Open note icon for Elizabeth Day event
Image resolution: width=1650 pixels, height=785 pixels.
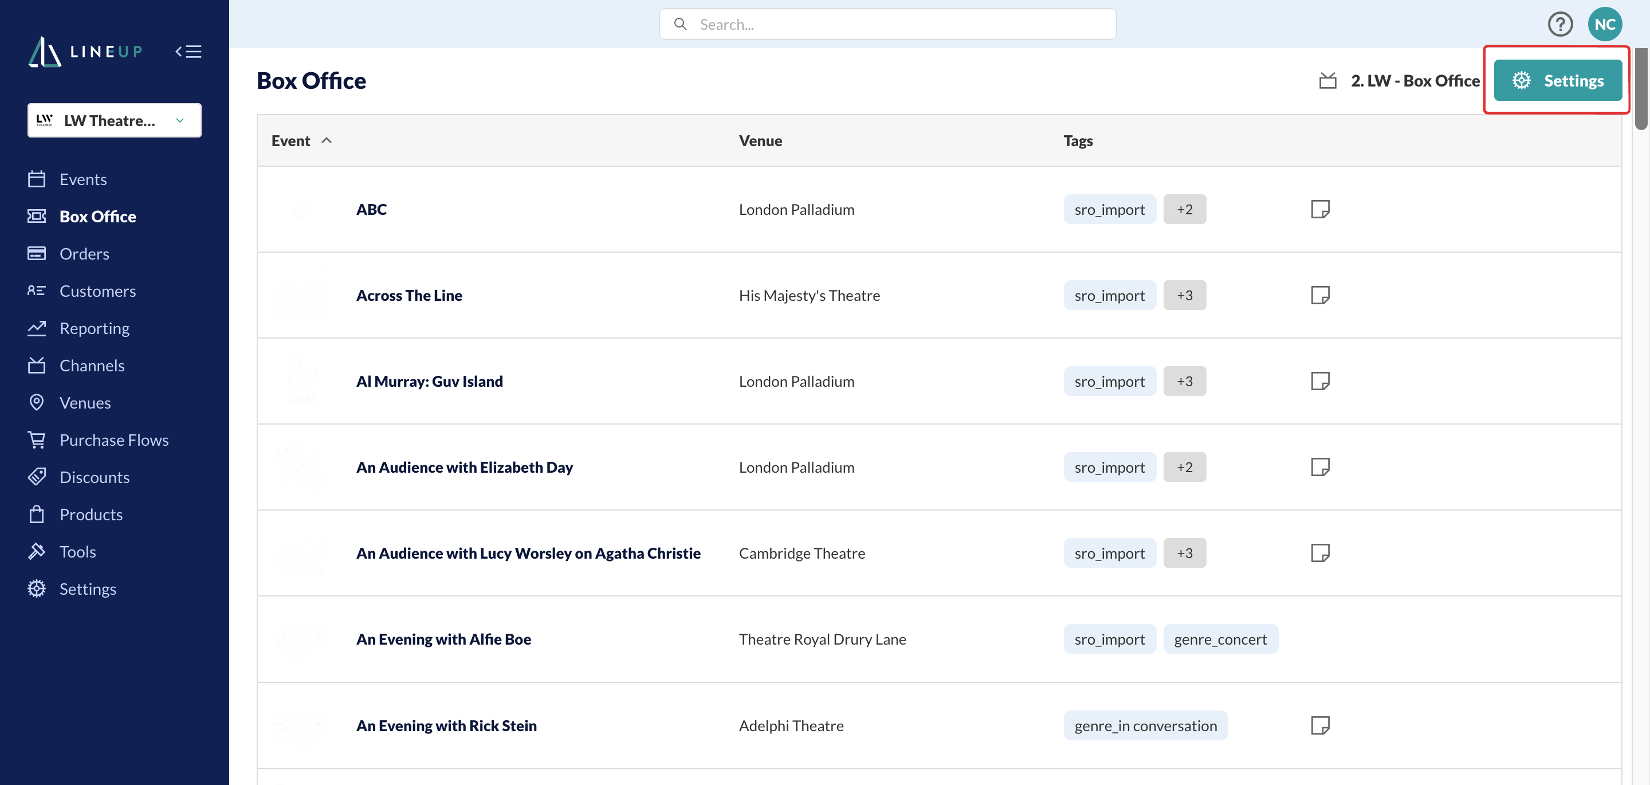pyautogui.click(x=1320, y=466)
